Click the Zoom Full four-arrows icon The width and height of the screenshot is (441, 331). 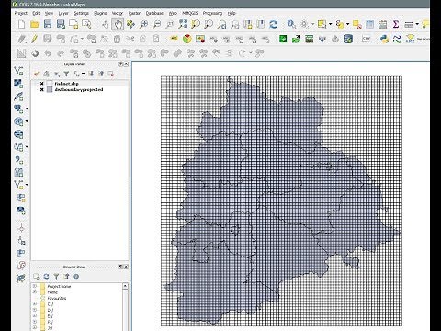[183, 24]
